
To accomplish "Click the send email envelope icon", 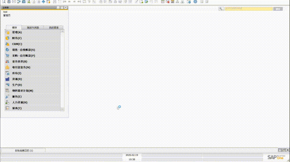I will coord(14,2).
